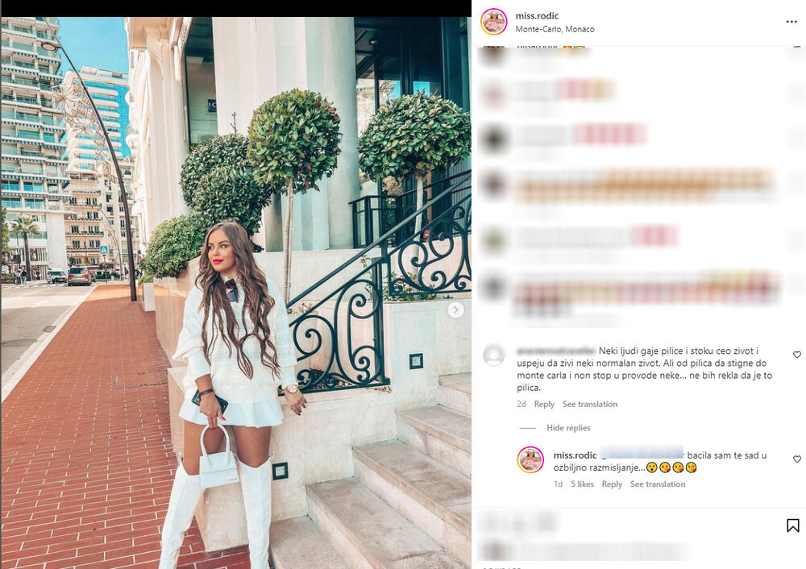Viewport: 806px width, 569px height.
Task: Click the grey default commenter avatar
Action: pos(494,355)
